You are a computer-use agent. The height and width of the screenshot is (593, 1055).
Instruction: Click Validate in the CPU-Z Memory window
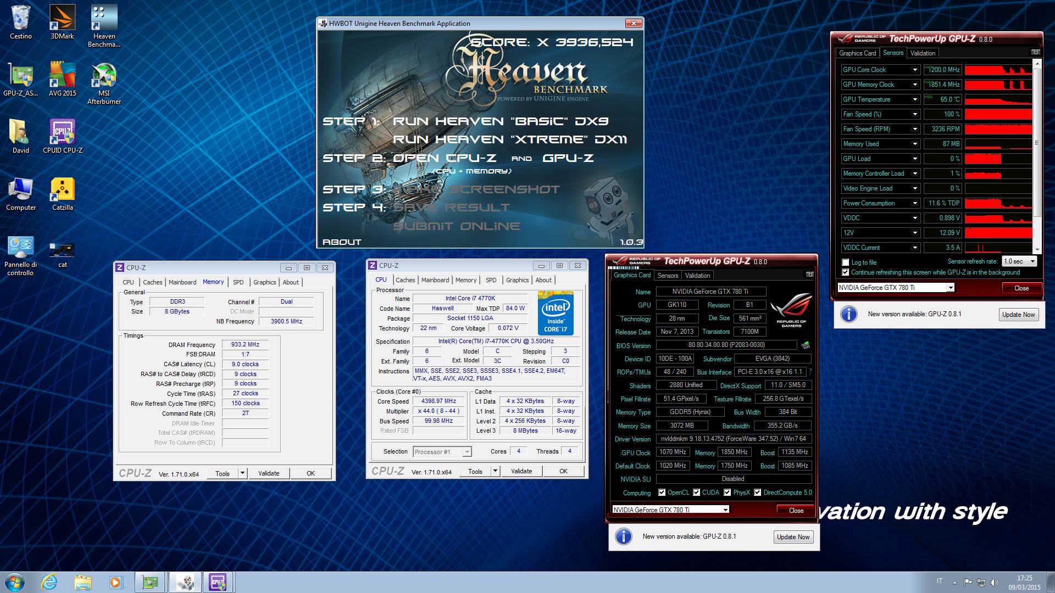coord(269,473)
